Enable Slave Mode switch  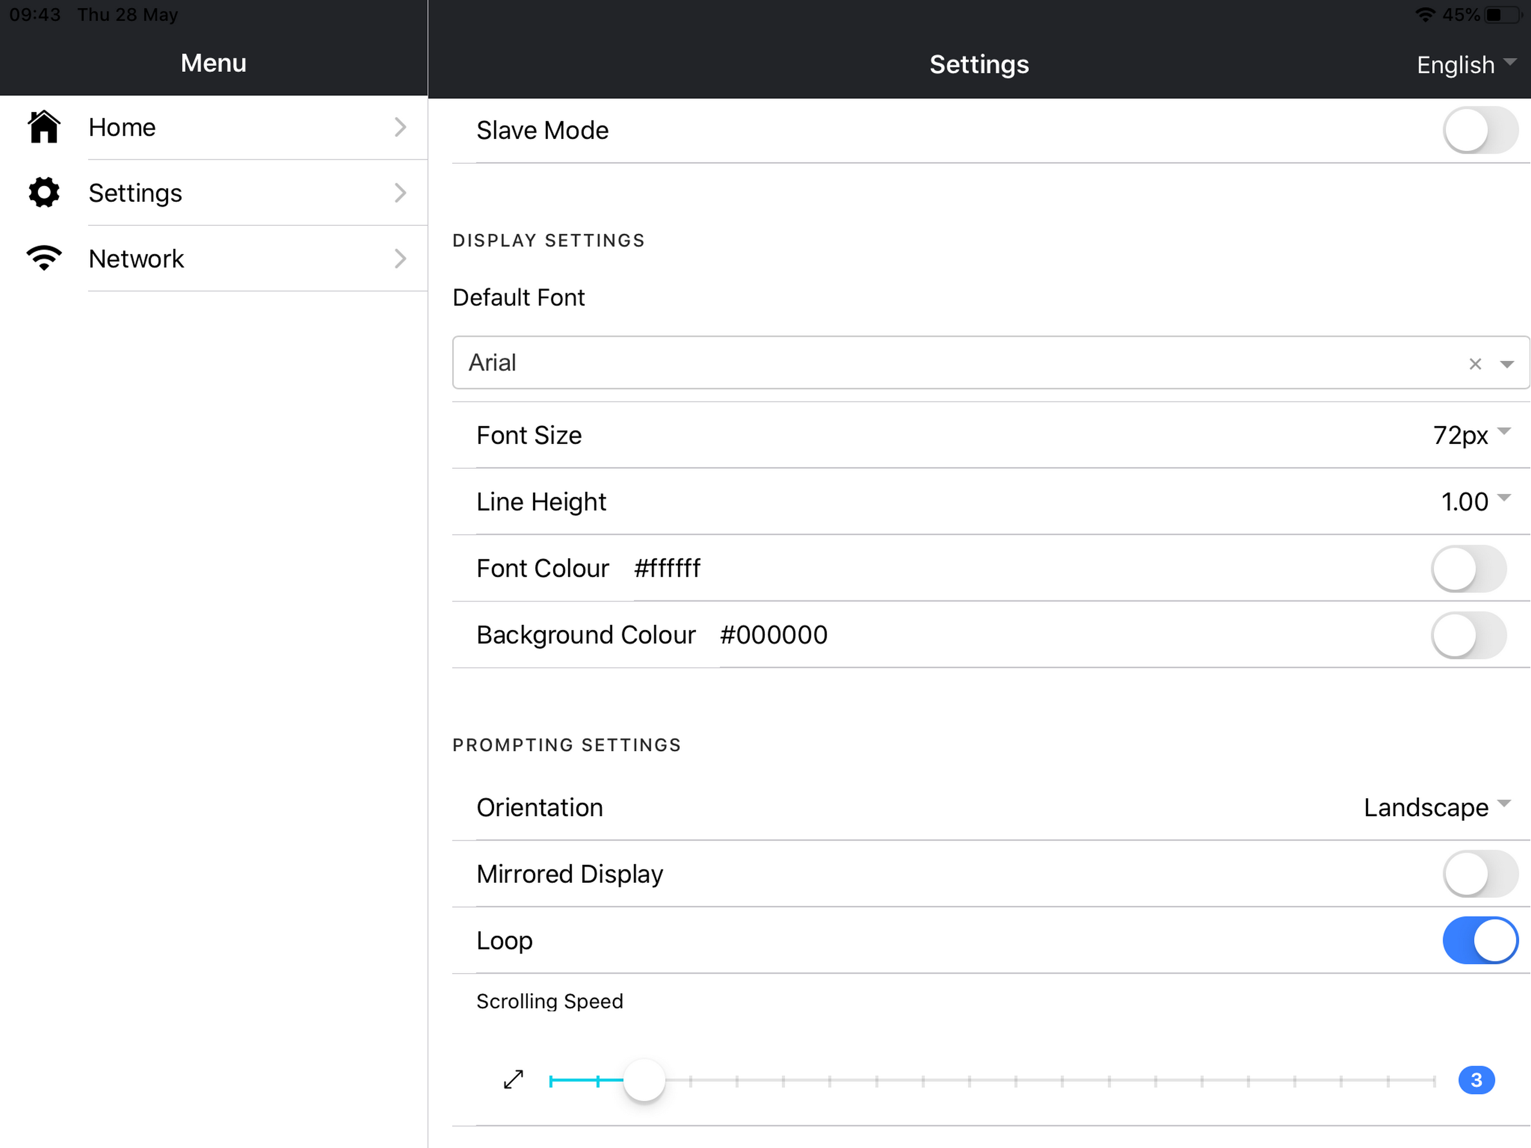[x=1480, y=130]
